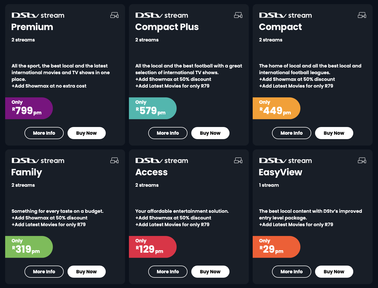This screenshot has width=378, height=288.
Task: Open More Info for Compact Plus
Action: (168, 133)
